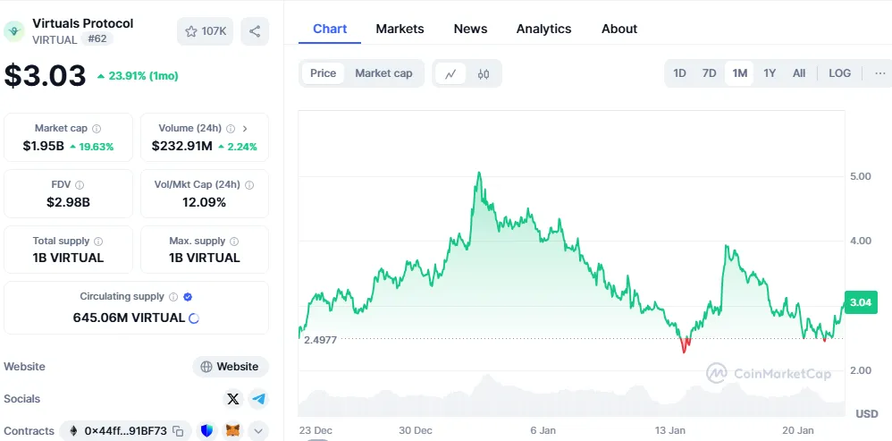The image size is (892, 441).
Task: Open the chart's three-dot more options menu
Action: [x=879, y=73]
